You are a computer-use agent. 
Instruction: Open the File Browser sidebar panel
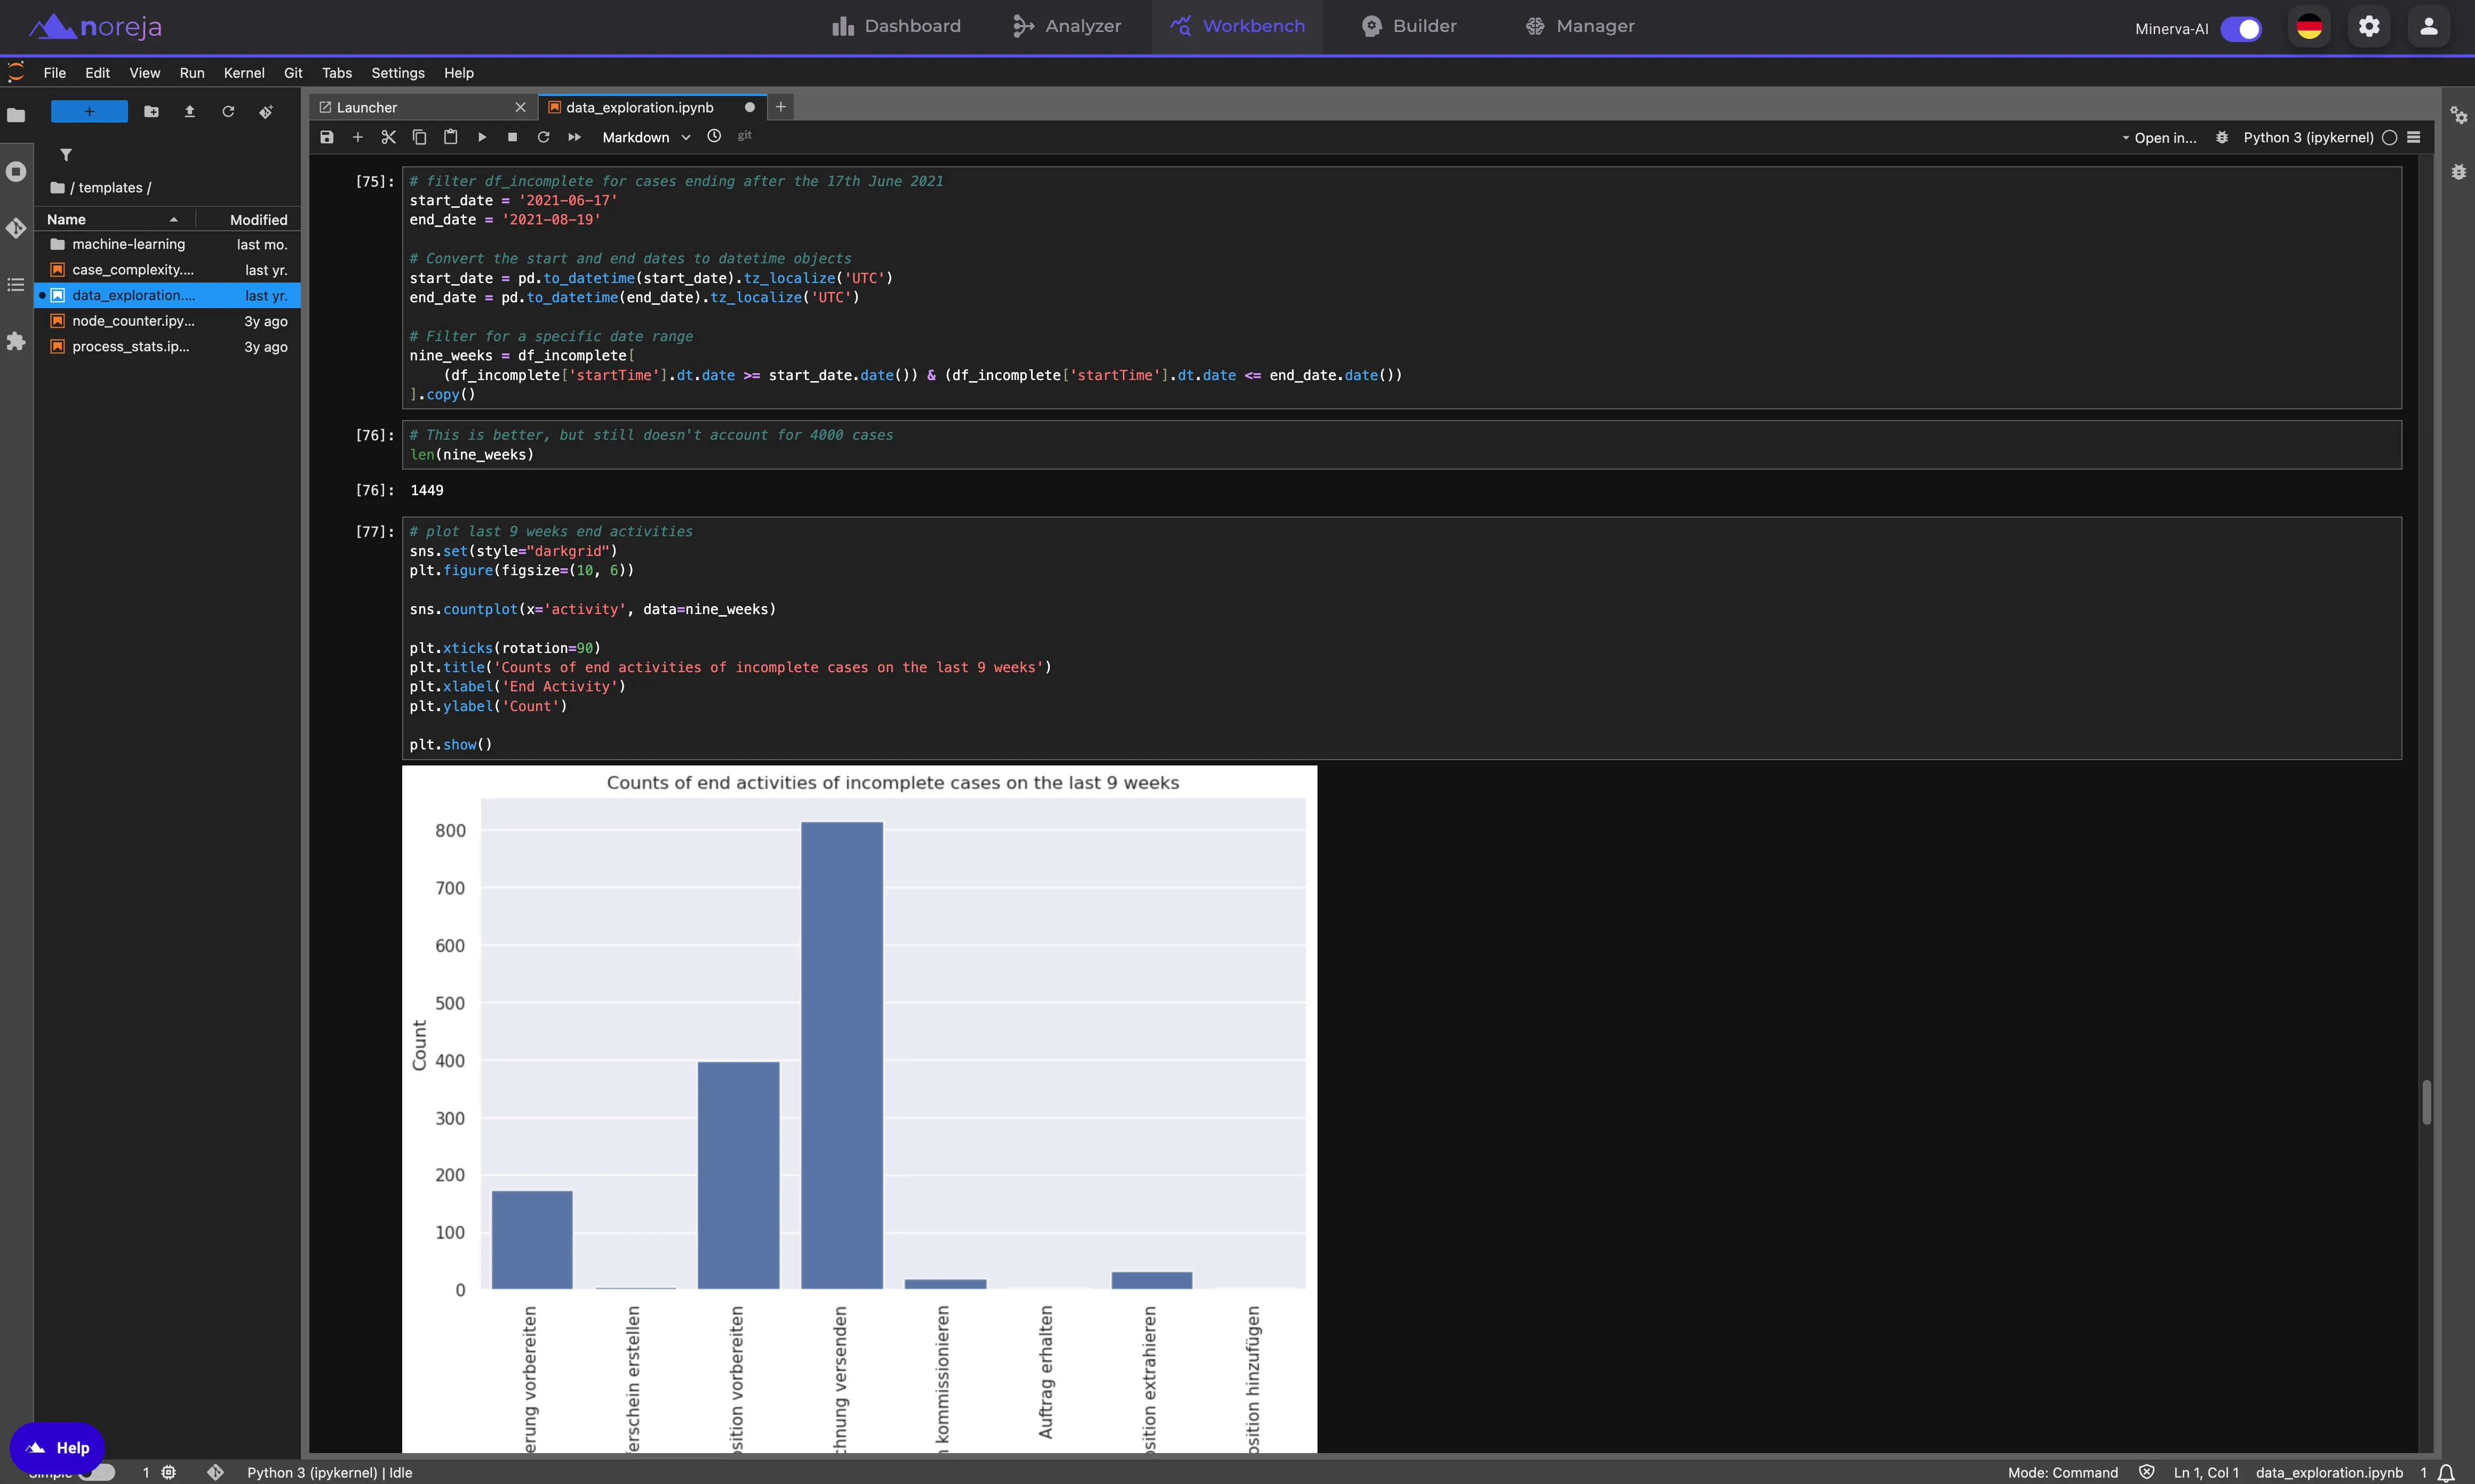(x=16, y=115)
